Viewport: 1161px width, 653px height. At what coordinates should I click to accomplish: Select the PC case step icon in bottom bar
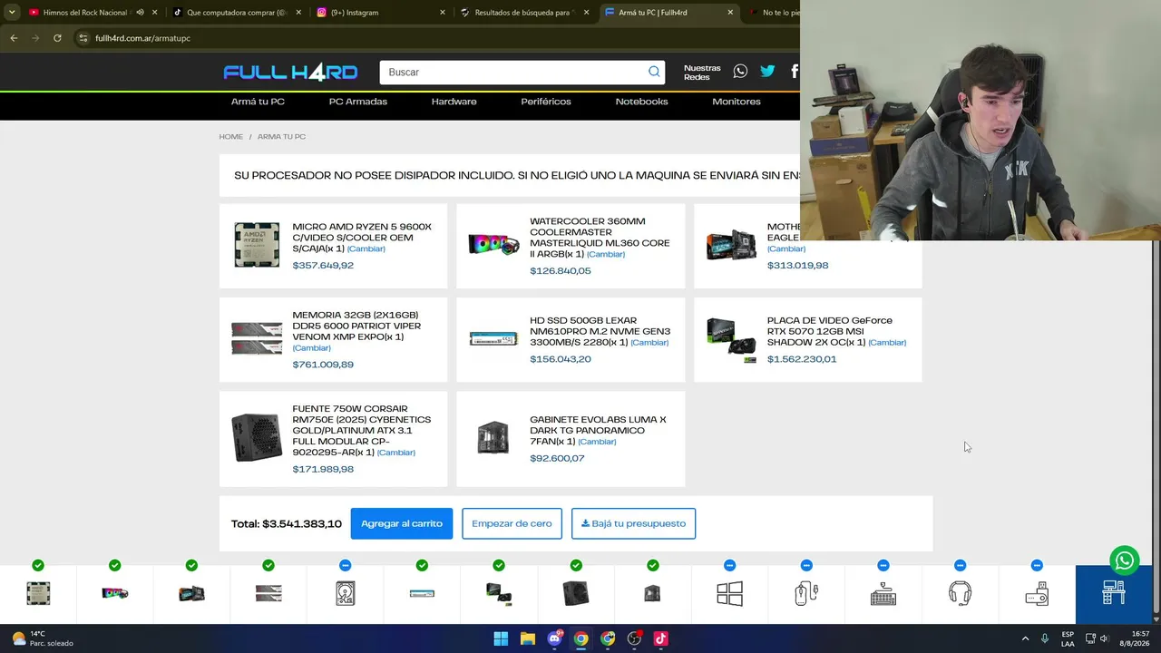(x=652, y=593)
